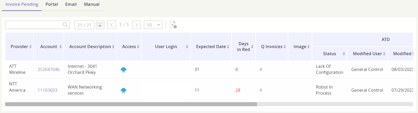Sort table by Days in Red
The width and height of the screenshot is (418, 113).
pyautogui.click(x=252, y=47)
